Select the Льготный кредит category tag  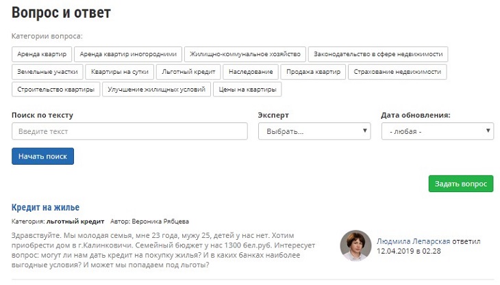188,72
